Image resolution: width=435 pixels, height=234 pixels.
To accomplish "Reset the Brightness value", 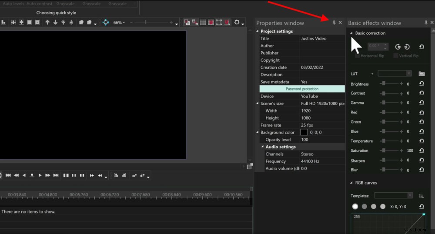I will [x=422, y=84].
